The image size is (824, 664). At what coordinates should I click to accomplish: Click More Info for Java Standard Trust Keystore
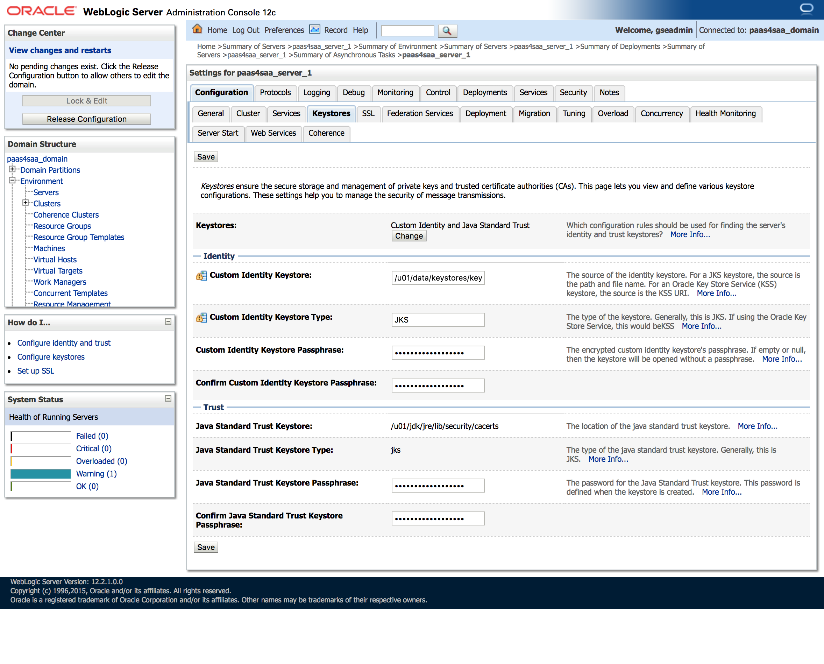[x=758, y=426]
